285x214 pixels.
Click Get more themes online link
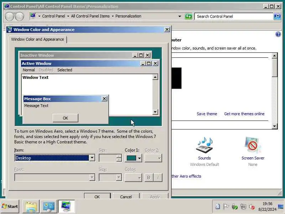244,114
